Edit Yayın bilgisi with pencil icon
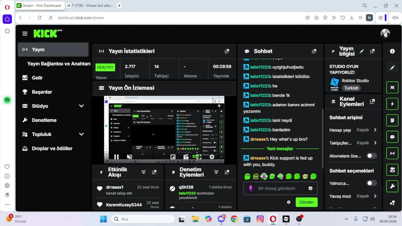The image size is (402, 226). 362,51
